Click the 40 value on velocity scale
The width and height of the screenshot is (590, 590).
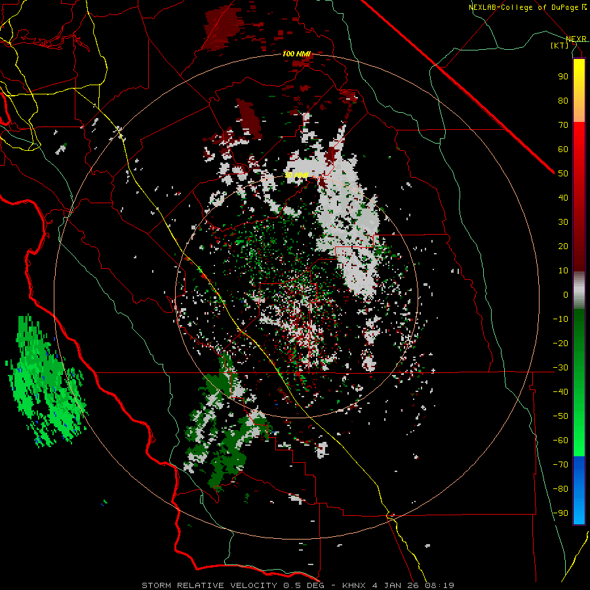click(x=563, y=197)
